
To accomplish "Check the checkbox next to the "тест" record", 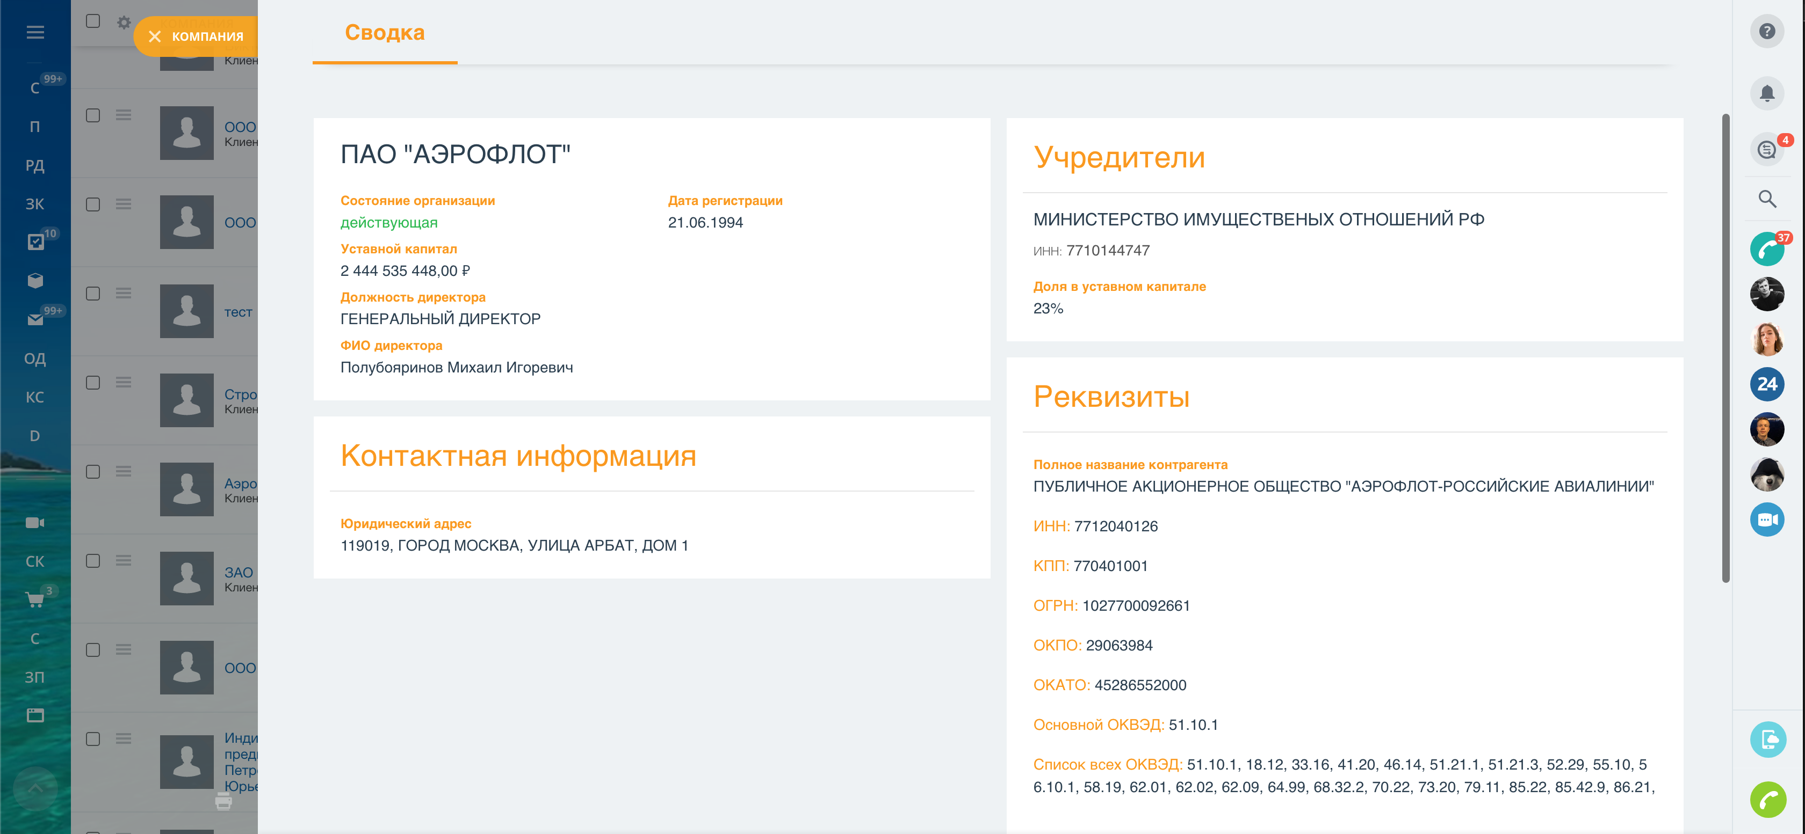I will pyautogui.click(x=92, y=294).
